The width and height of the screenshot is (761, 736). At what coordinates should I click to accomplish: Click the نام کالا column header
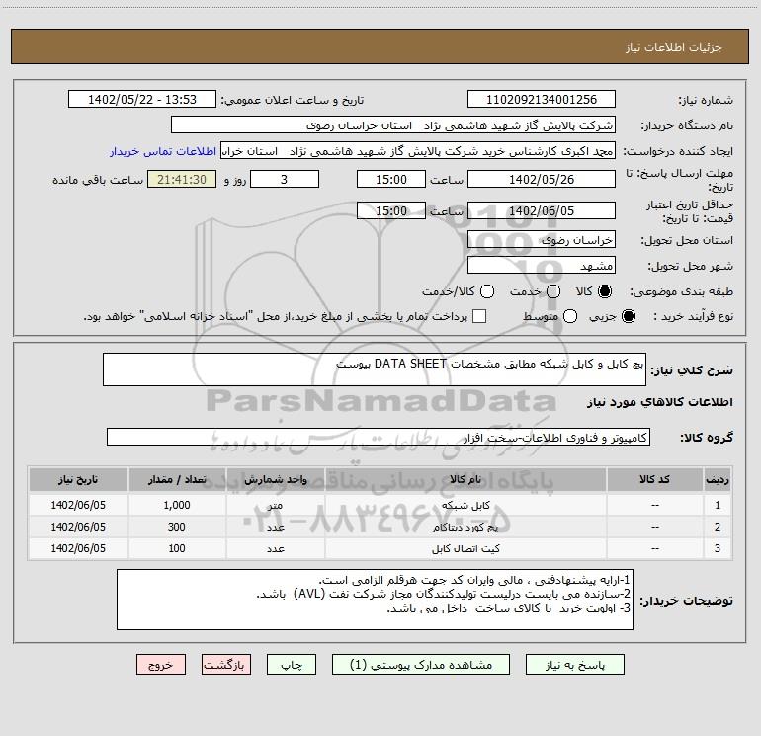coord(465,479)
